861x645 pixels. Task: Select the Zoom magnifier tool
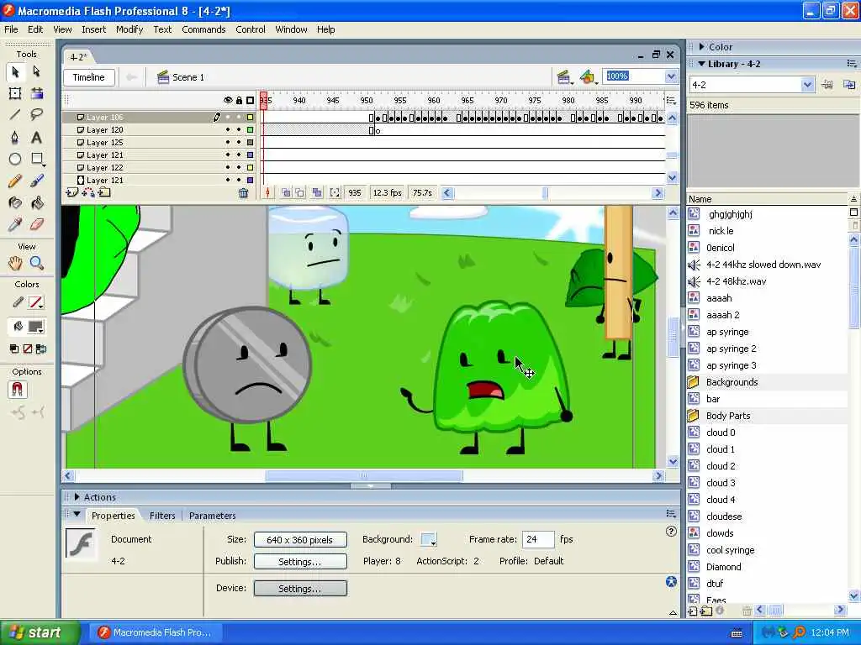[37, 263]
